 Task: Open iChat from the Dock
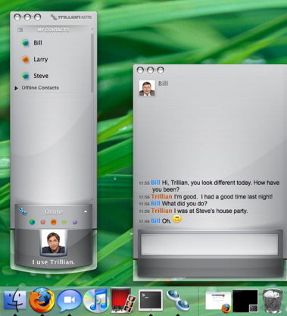[x=70, y=300]
